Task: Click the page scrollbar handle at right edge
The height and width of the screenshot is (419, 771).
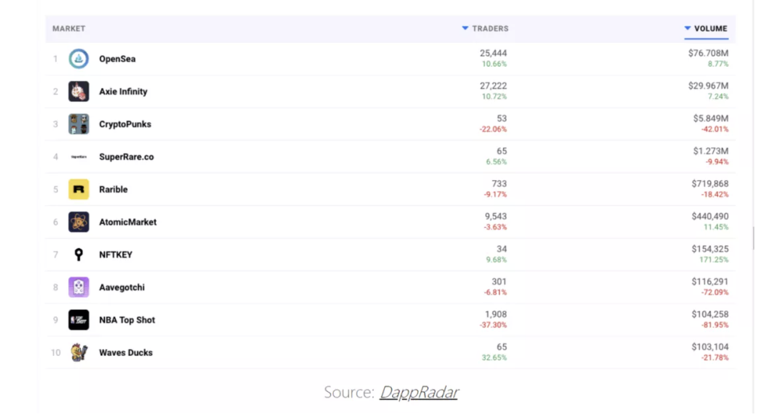Action: point(754,238)
